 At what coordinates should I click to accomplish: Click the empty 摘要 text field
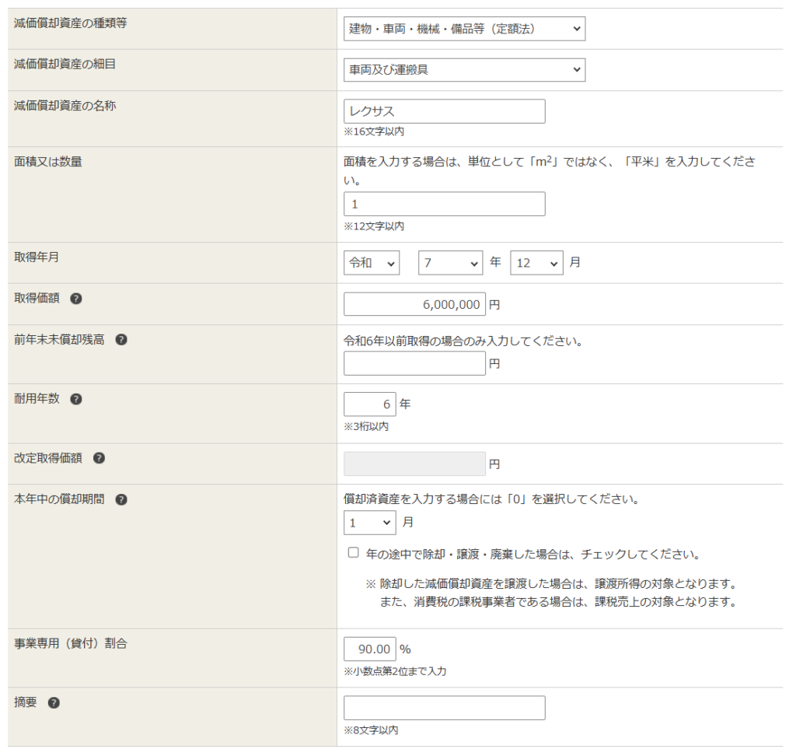pyautogui.click(x=444, y=708)
